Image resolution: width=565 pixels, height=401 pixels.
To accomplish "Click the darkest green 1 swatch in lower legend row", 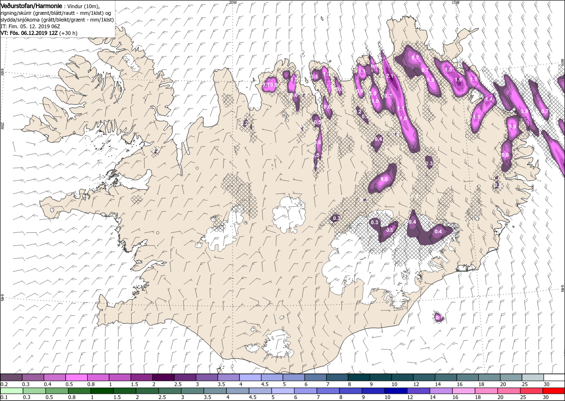I will tap(102, 391).
